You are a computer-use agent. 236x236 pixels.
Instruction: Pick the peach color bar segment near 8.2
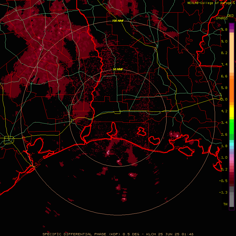tap(232, 54)
